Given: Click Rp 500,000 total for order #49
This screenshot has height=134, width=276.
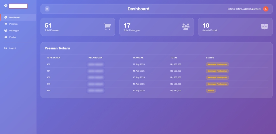Looking at the screenshot, I should coord(176,84).
